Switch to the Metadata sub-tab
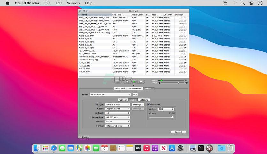Image resolution: width=267 pixels, height=154 pixels. [144, 100]
